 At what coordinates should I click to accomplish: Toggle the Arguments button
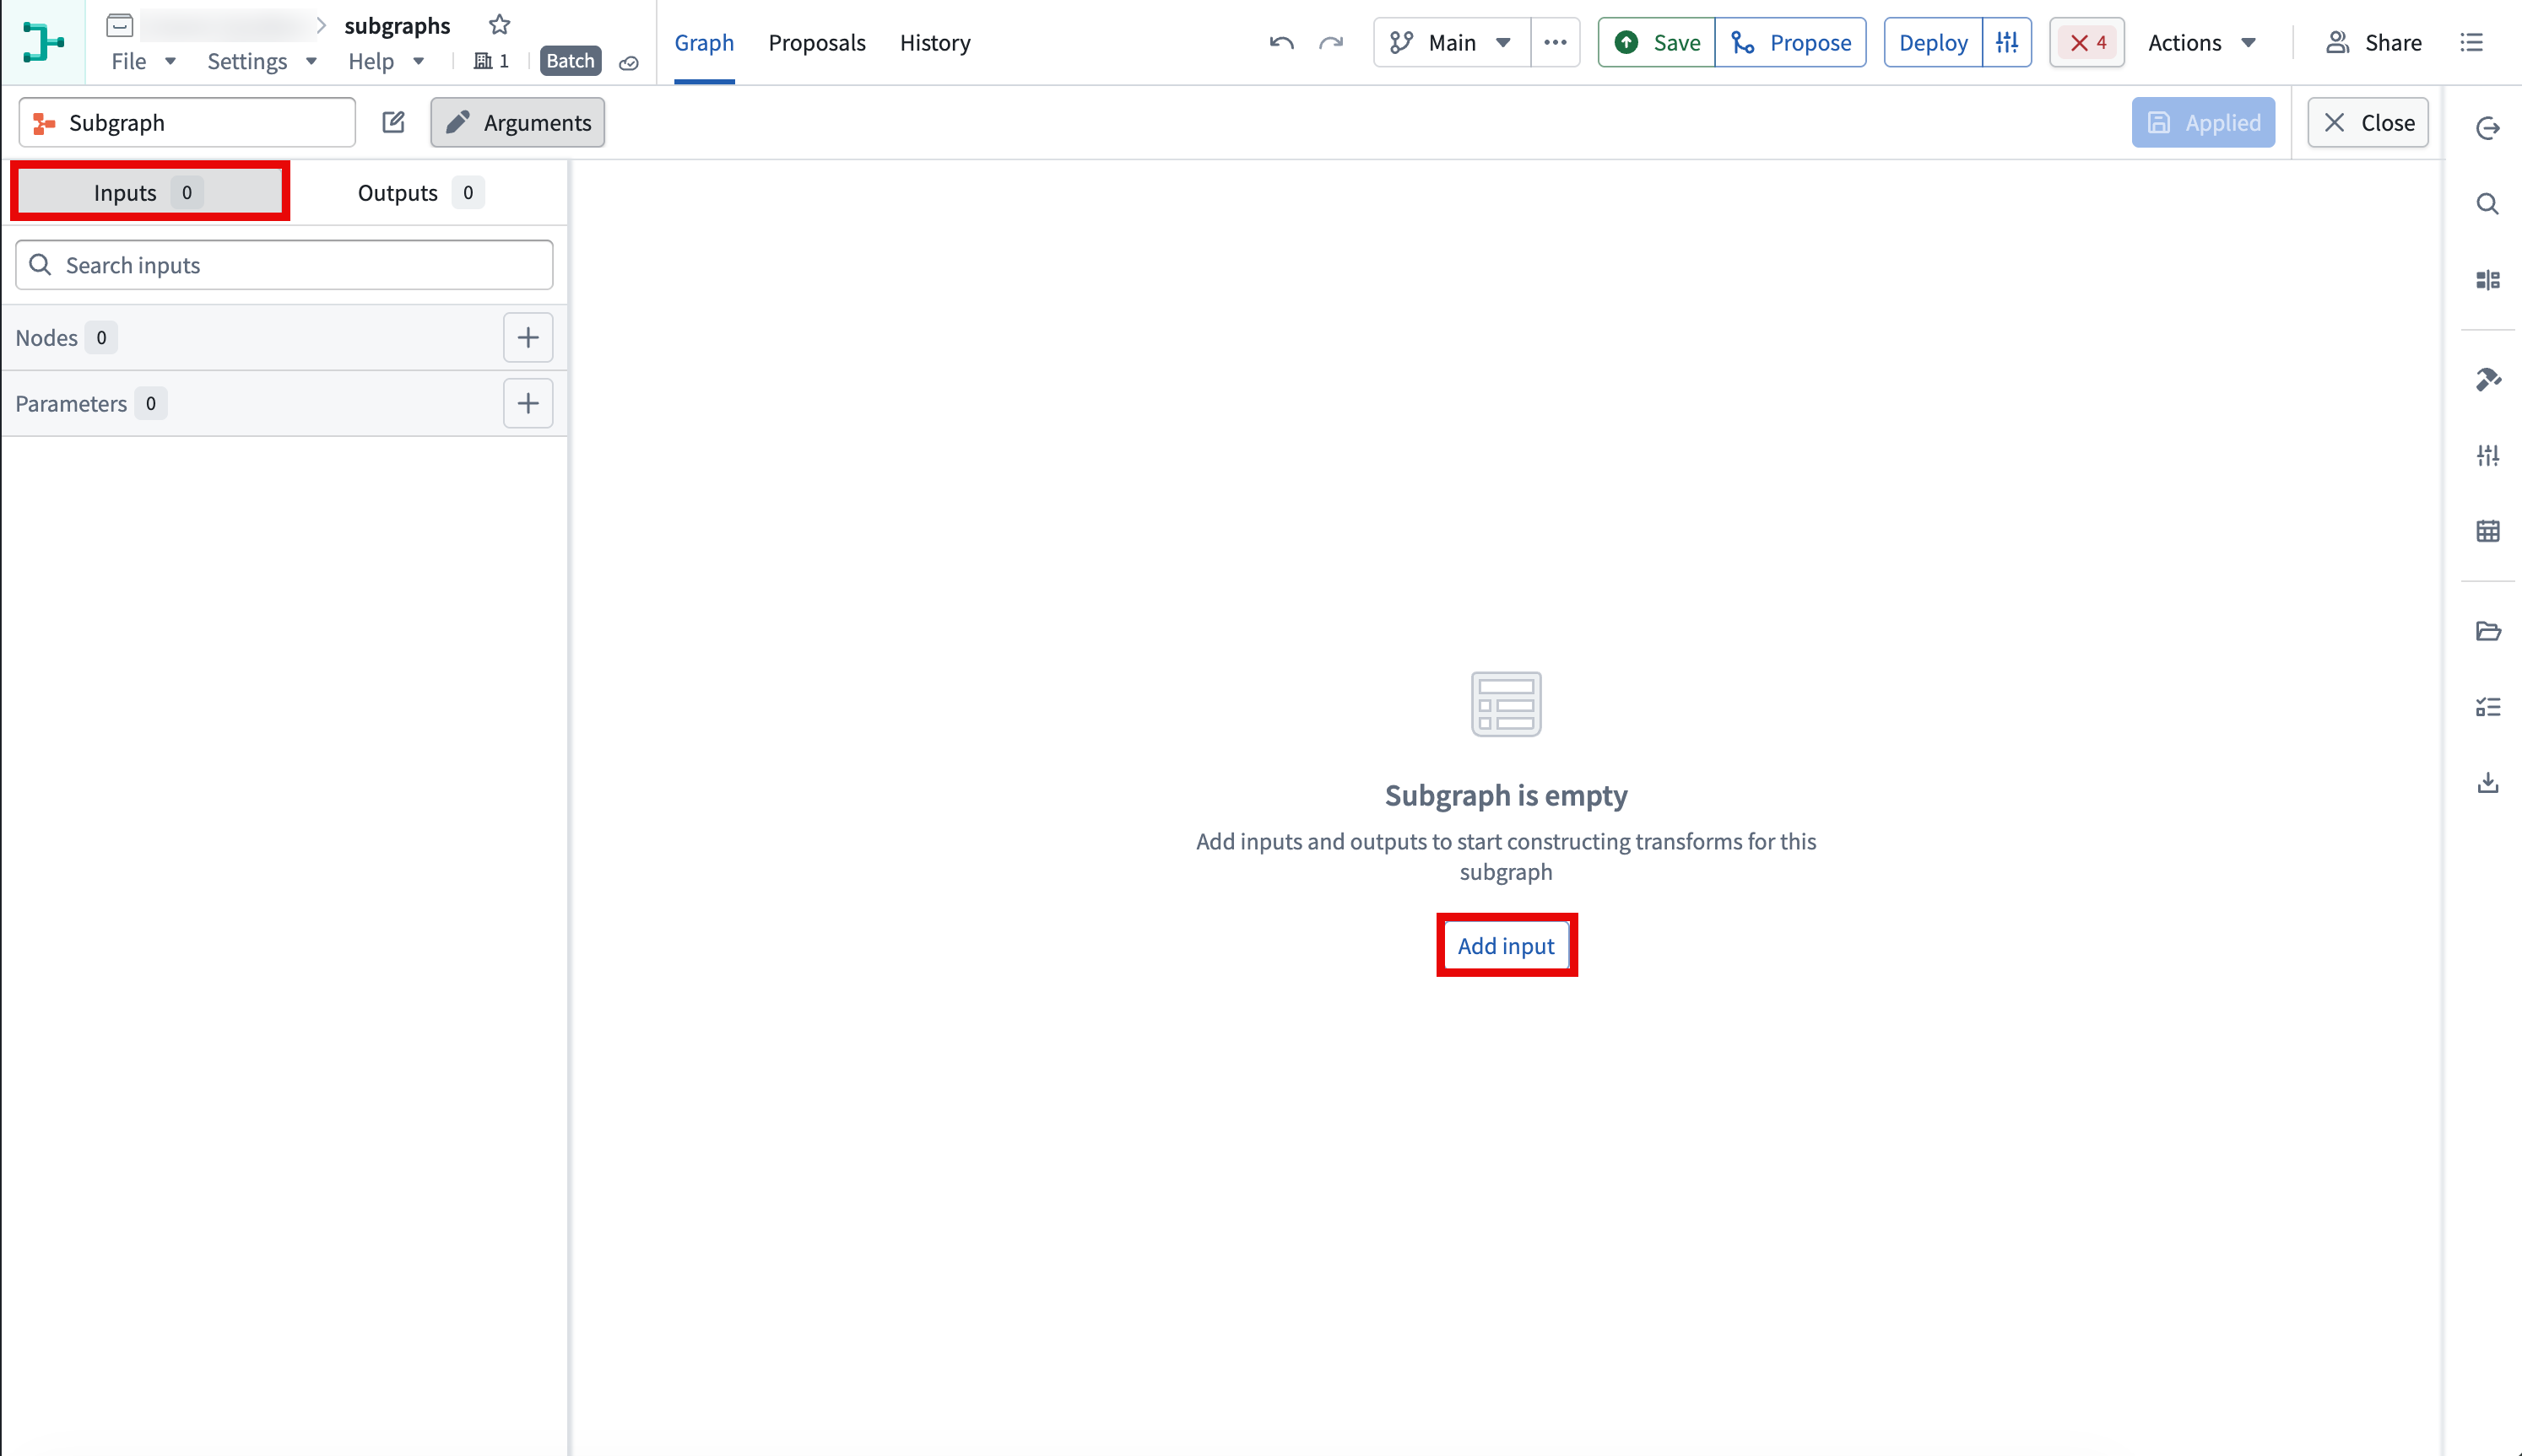517,122
